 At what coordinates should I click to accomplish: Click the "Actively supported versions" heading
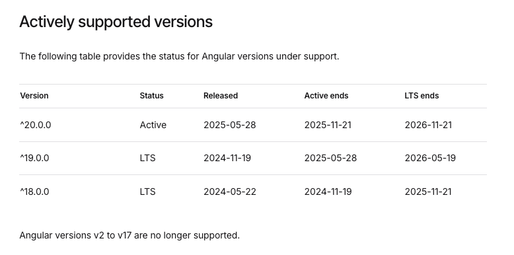coord(116,22)
